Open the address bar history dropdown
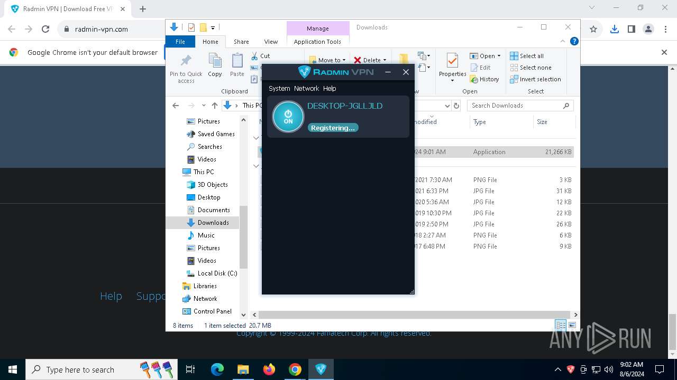This screenshot has width=677, height=380. click(447, 106)
